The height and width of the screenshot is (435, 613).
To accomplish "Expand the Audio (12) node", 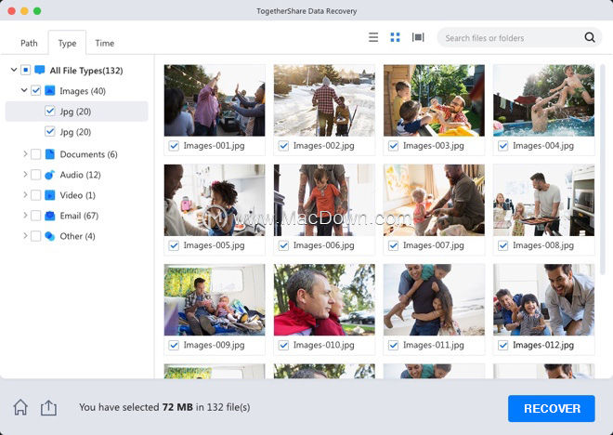I will click(x=25, y=175).
